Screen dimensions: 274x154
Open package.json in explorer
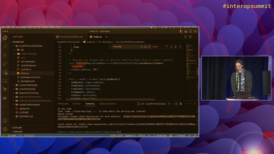[x=27, y=81]
